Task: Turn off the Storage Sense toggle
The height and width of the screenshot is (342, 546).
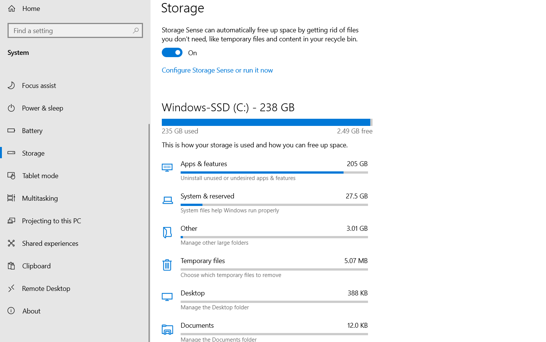Action: [172, 53]
